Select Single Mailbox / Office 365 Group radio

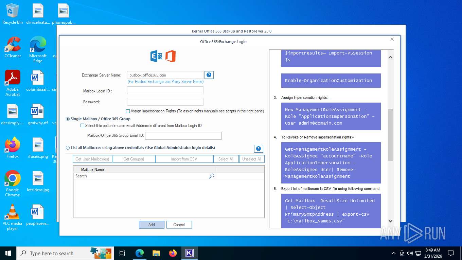[x=68, y=119]
